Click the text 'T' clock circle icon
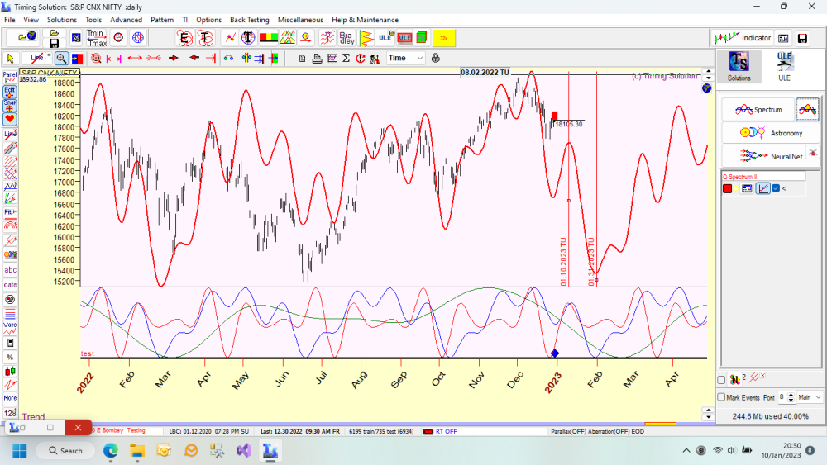827x465 pixels. (x=248, y=38)
